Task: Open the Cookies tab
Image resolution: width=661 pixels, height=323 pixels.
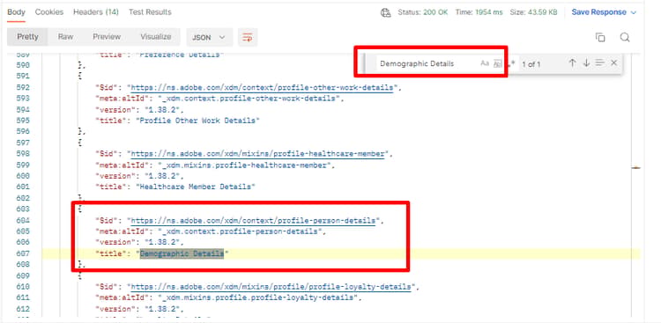Action: pyautogui.click(x=48, y=12)
